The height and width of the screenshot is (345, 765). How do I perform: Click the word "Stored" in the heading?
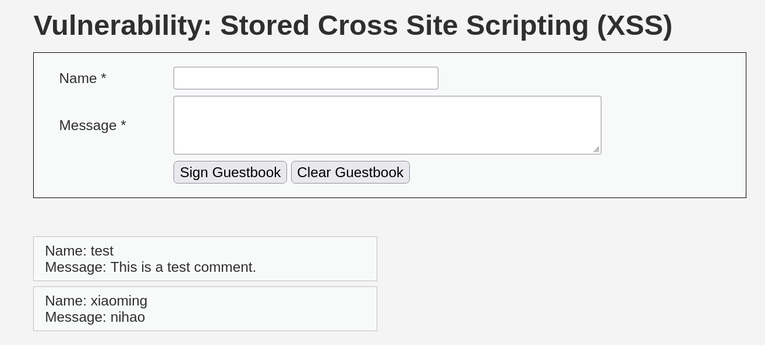(264, 26)
